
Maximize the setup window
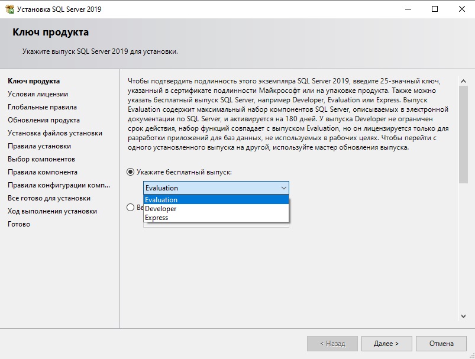click(435, 9)
